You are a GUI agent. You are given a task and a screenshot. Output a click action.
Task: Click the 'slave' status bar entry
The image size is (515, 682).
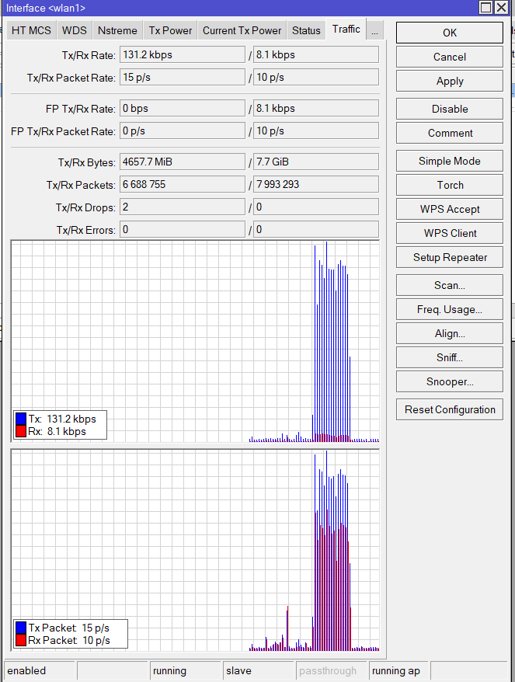259,670
